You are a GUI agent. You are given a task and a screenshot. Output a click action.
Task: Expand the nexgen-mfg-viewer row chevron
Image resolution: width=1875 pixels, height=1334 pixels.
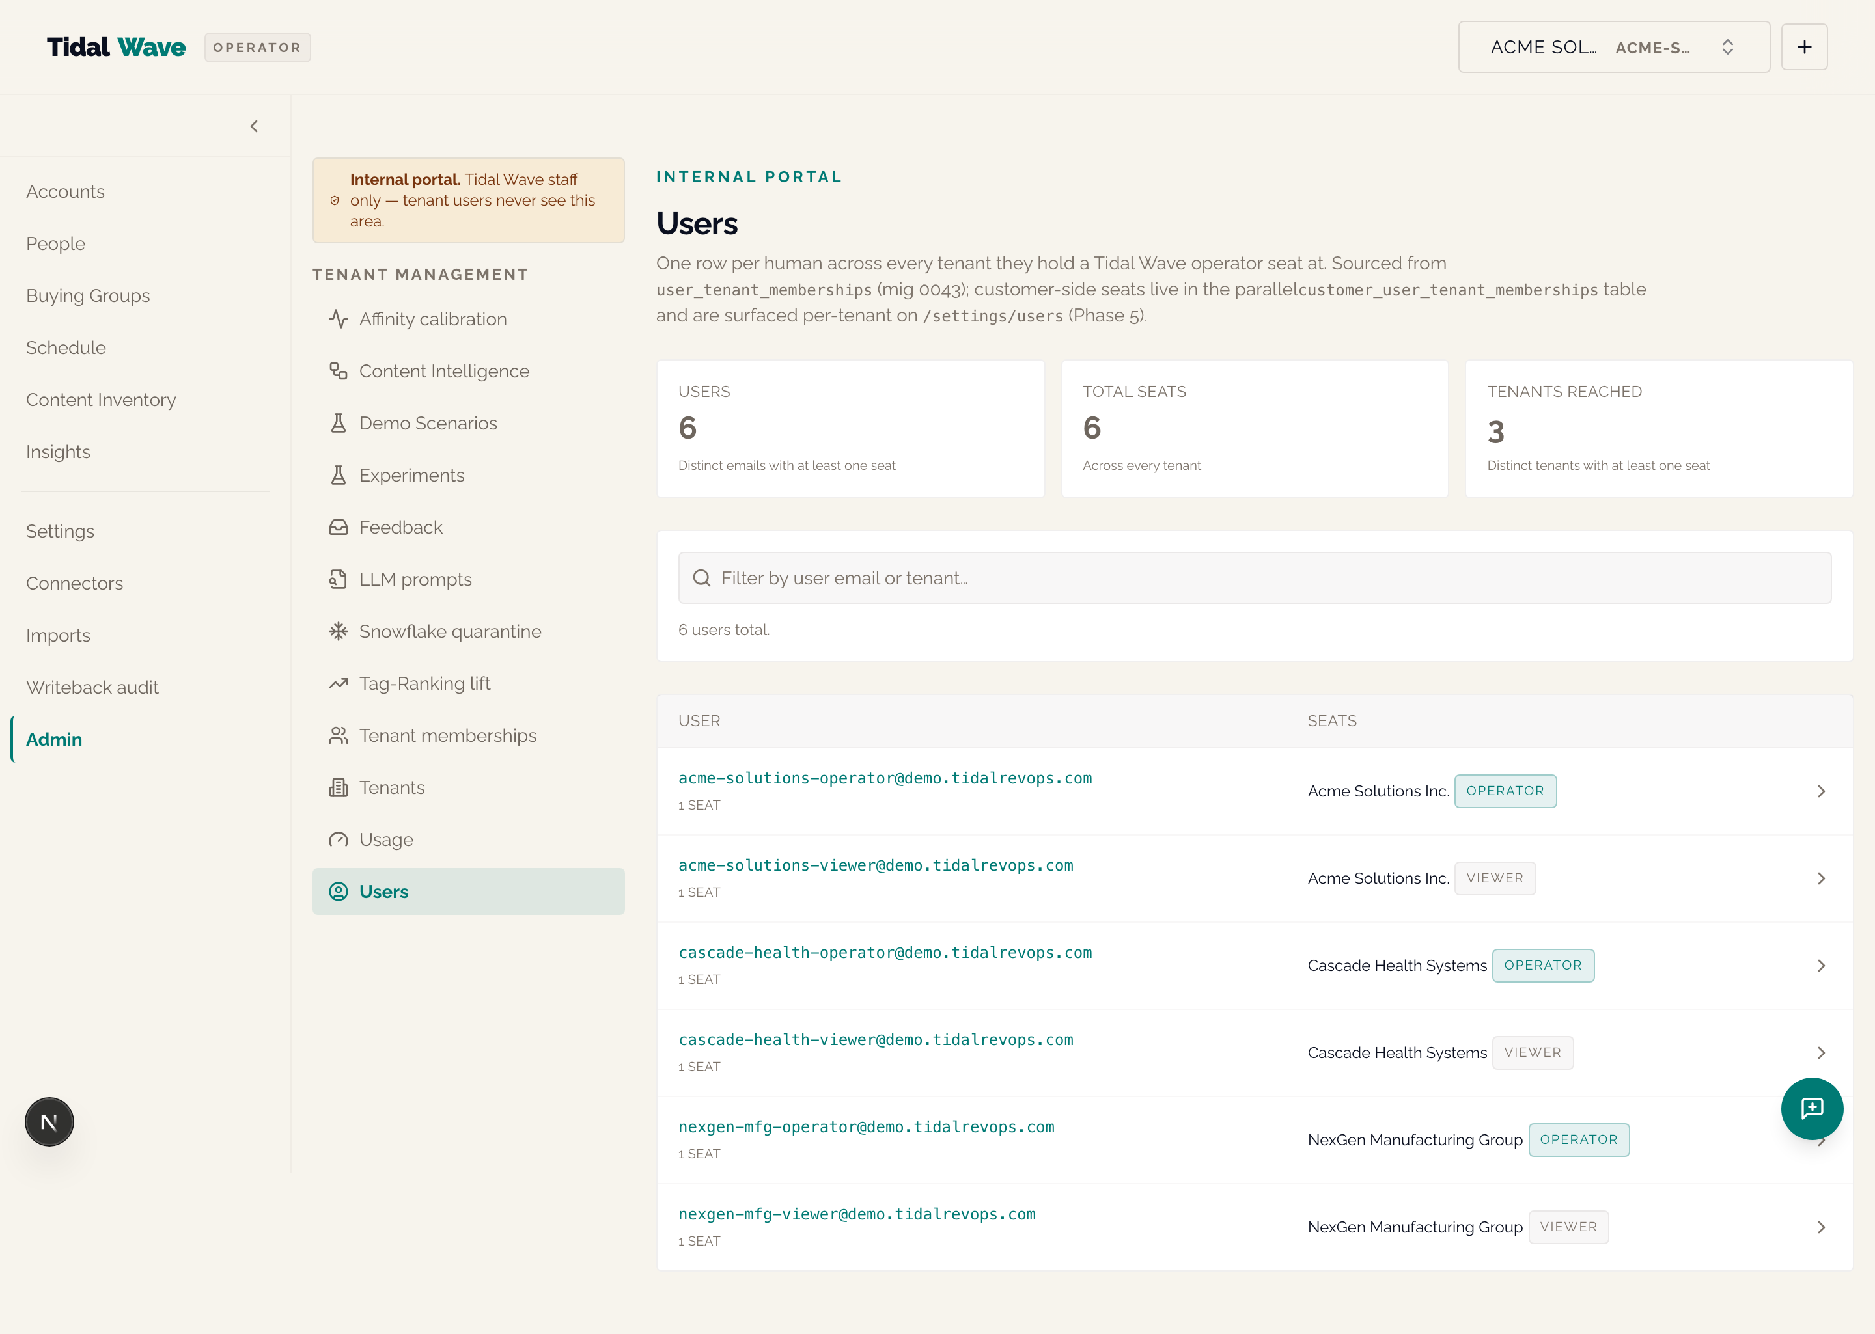[1821, 1227]
